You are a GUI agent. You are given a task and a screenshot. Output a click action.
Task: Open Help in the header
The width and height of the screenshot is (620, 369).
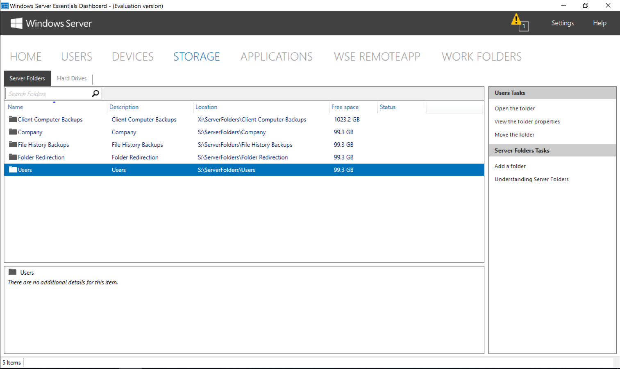[600, 23]
